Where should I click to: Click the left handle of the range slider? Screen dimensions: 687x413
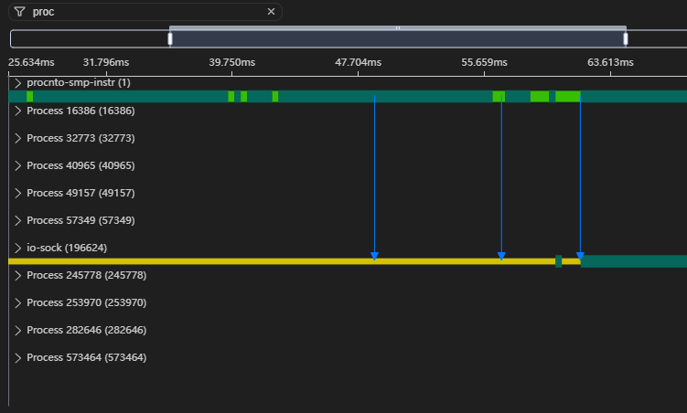(170, 38)
